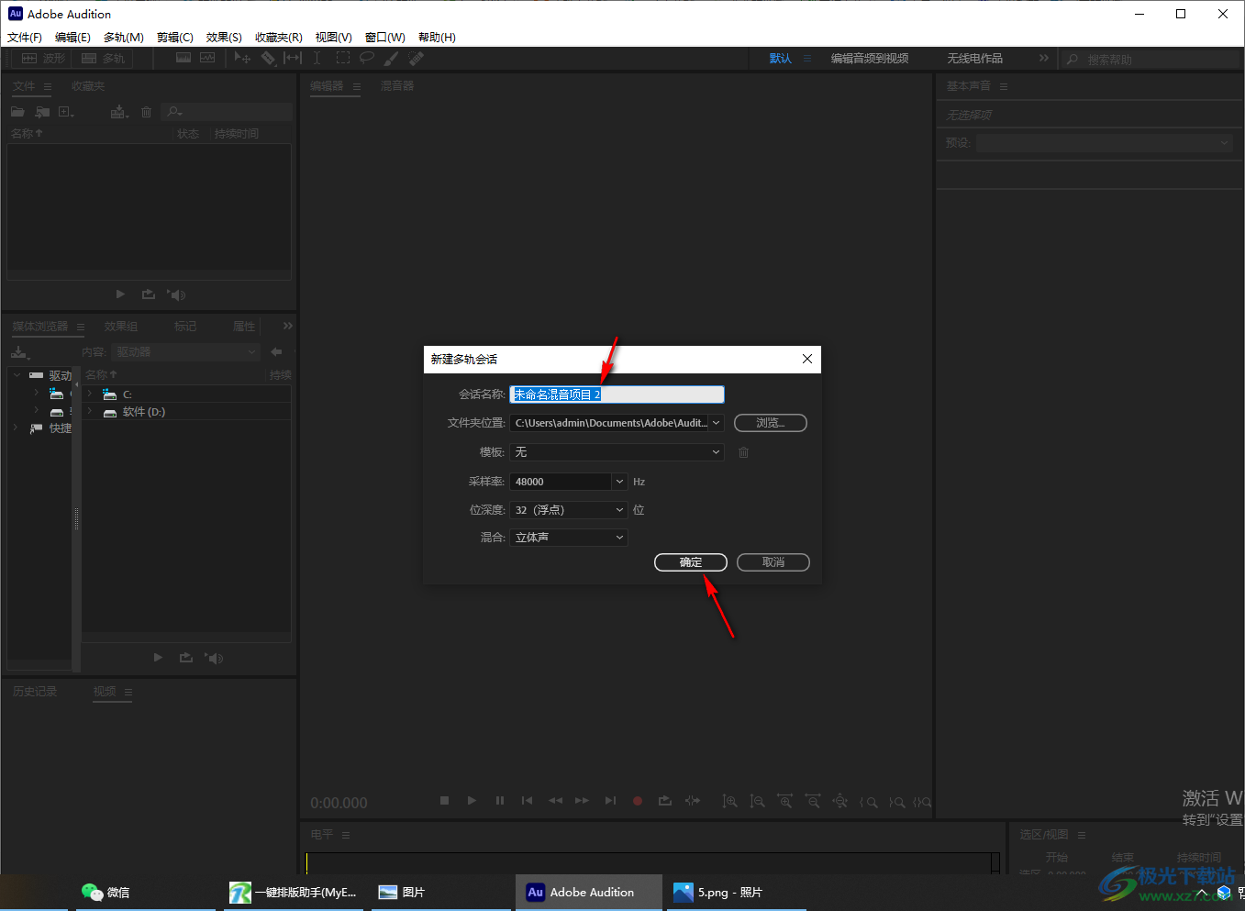
Task: Collapse the 驱动 tree node
Action: click(x=17, y=375)
